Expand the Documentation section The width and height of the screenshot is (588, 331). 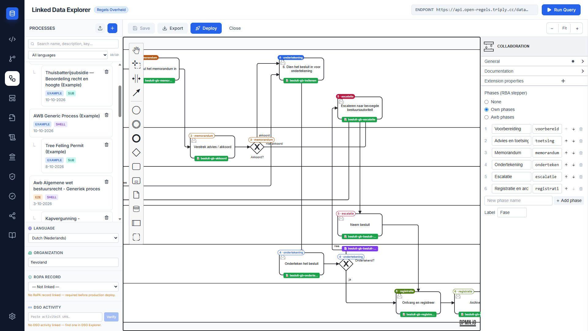tap(534, 71)
